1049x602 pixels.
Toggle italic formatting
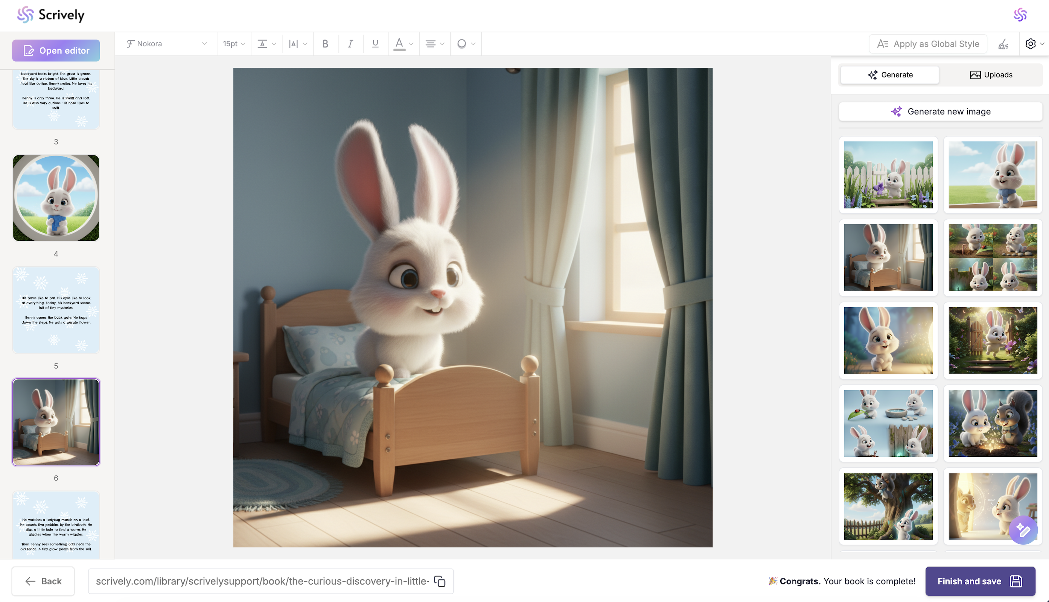pyautogui.click(x=350, y=44)
